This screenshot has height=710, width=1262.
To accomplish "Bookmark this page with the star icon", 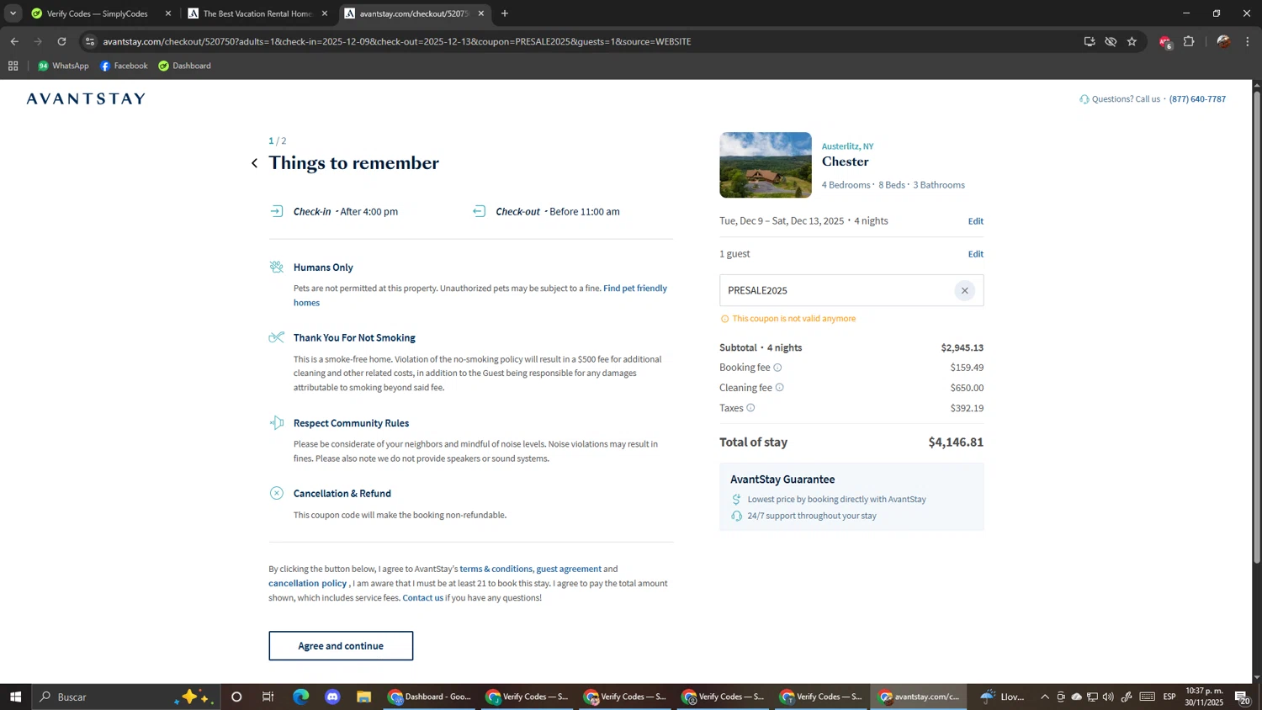I will coord(1132,41).
